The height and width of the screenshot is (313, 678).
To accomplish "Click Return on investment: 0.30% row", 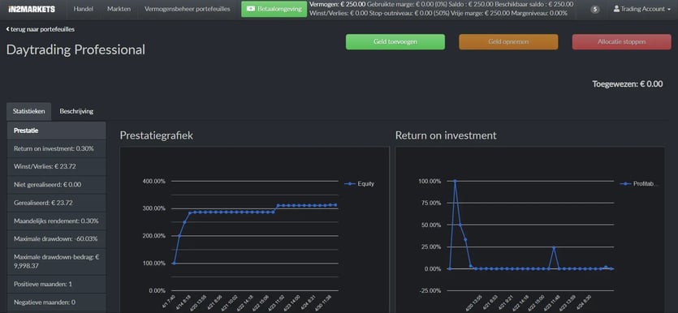I will point(57,148).
